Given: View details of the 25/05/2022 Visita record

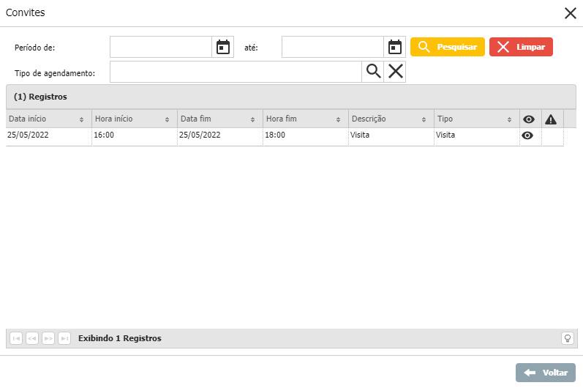Looking at the screenshot, I should (527, 135).
